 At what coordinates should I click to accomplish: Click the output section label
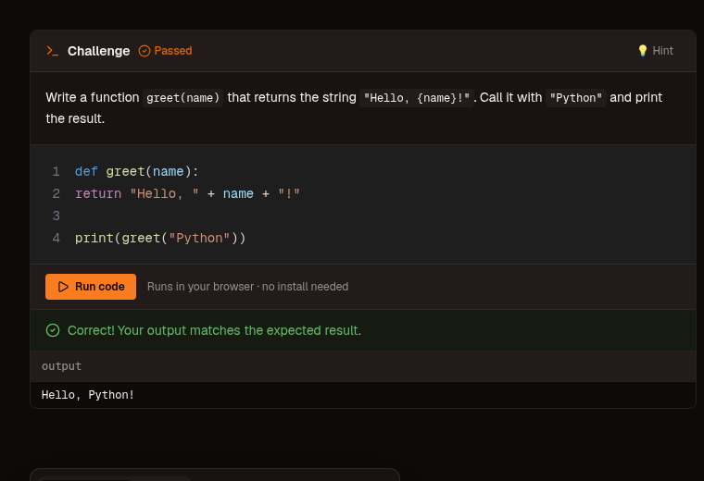(x=61, y=366)
